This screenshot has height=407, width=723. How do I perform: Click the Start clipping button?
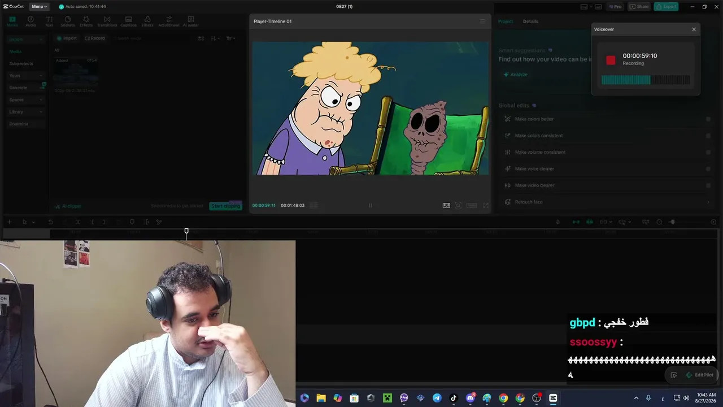tap(225, 206)
